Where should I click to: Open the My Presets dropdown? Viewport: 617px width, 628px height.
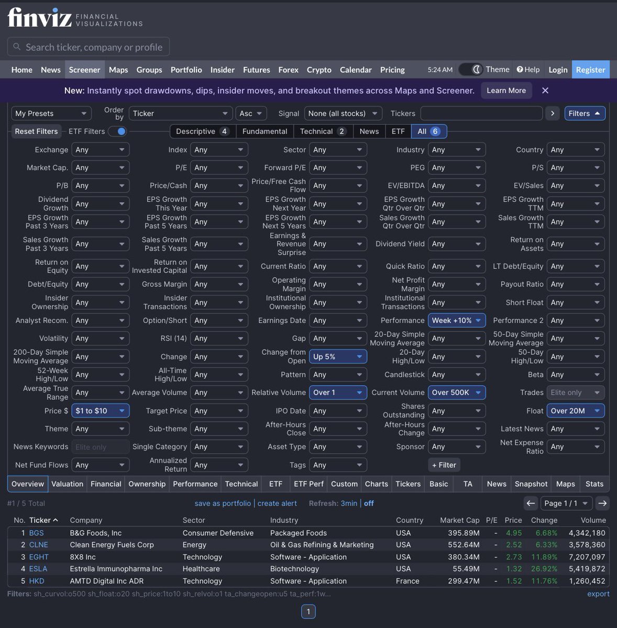51,114
